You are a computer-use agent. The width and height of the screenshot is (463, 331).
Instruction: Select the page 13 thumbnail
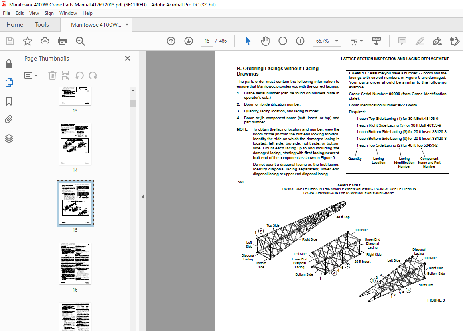(75, 96)
